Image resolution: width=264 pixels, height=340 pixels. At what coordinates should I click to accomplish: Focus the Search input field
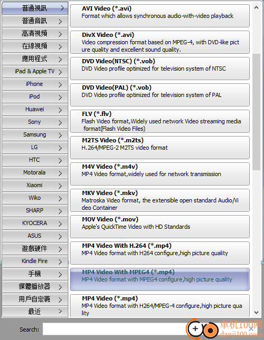[x=149, y=329]
